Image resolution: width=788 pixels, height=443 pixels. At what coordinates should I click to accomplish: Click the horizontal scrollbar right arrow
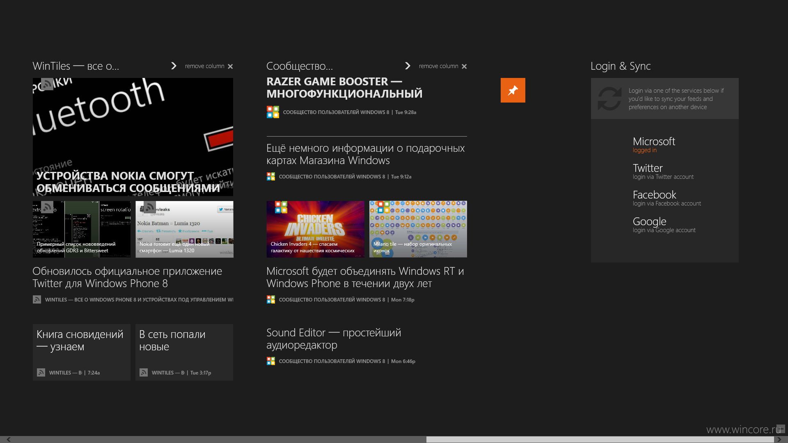click(779, 439)
